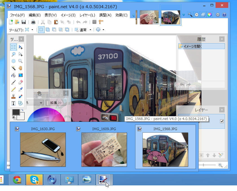Viewport: 237px width, 191px height.
Task: Select the Lasso Select tool
Action: click(x=14, y=54)
